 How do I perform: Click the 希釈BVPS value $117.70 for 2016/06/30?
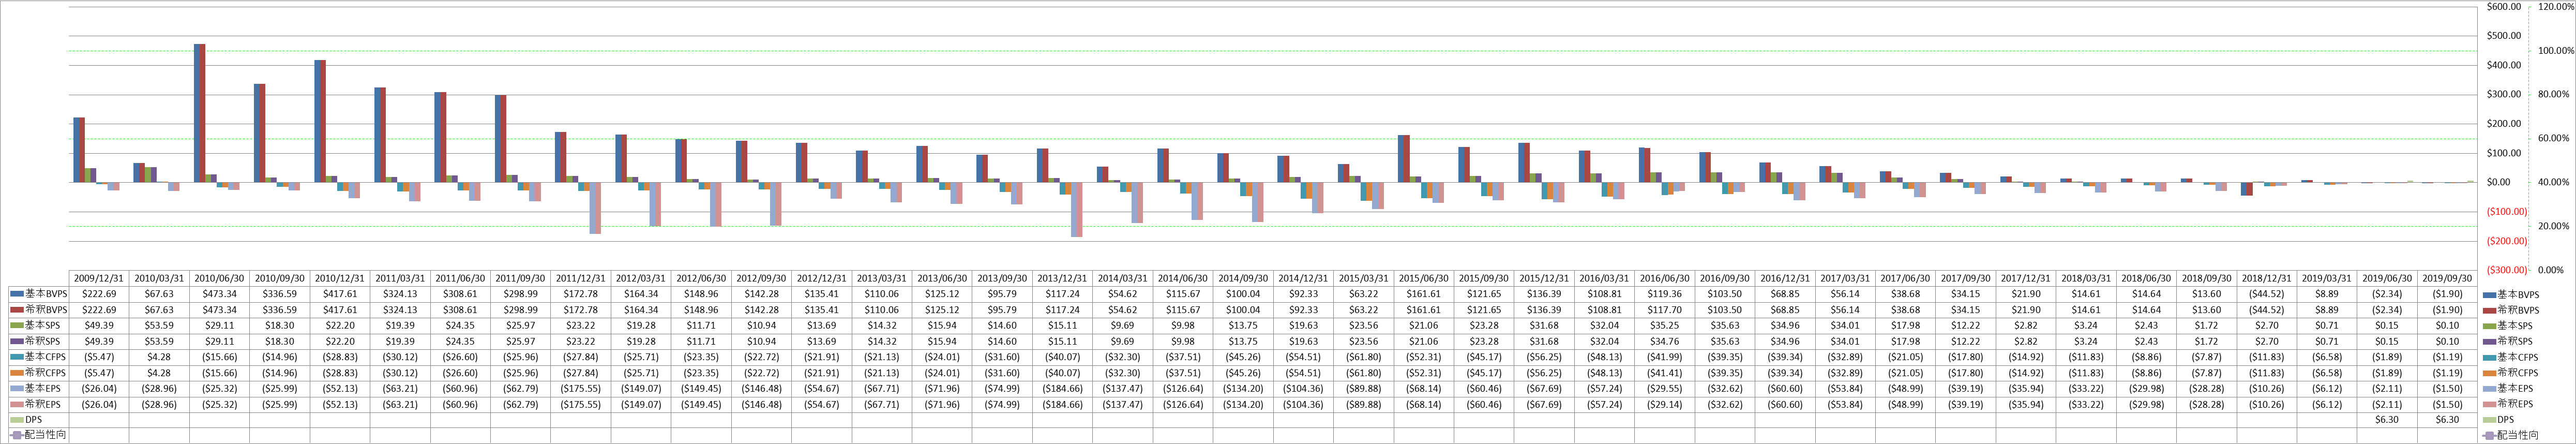(1665, 310)
